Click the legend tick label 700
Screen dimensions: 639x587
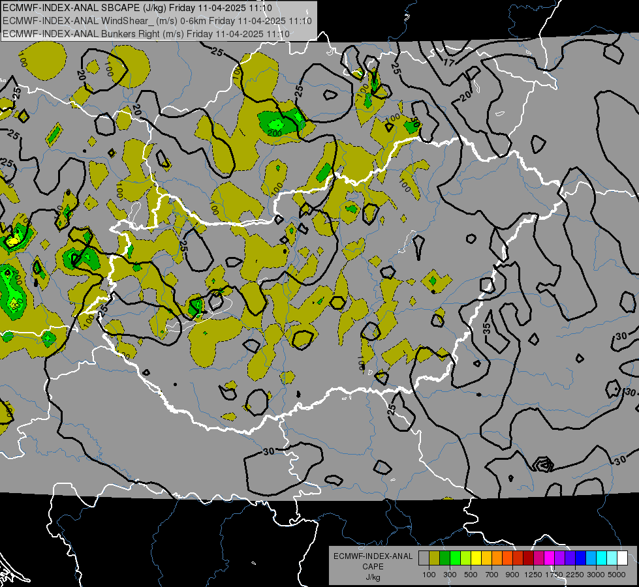(492, 575)
